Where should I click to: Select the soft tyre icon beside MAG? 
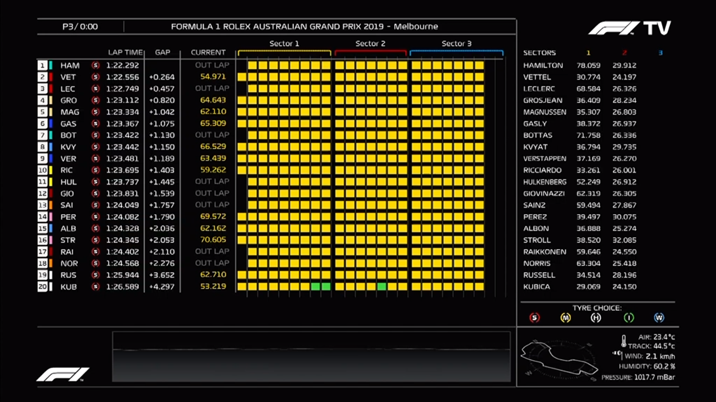click(x=95, y=112)
